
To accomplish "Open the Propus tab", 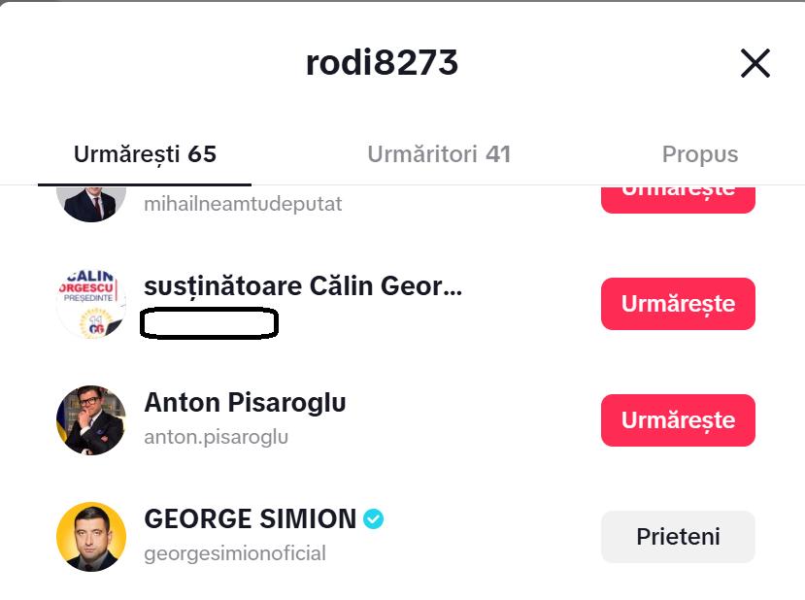I will click(x=699, y=153).
